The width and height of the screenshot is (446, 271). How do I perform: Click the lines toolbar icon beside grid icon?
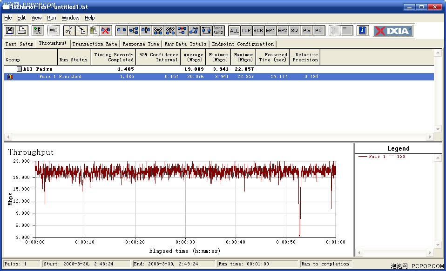pyautogui.click(x=347, y=30)
